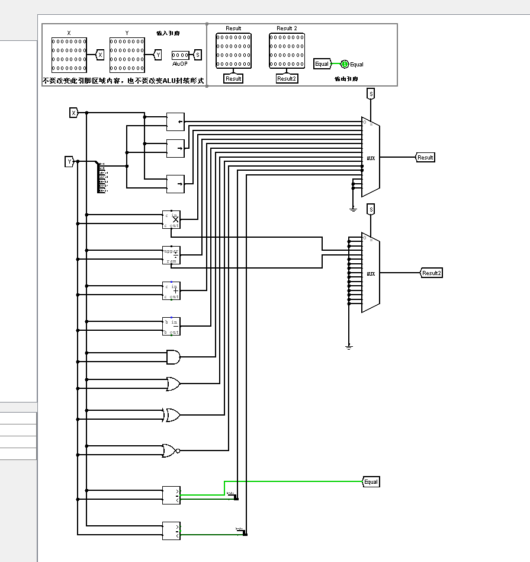Select the ground symbol below upper multiplexer
The image size is (530, 562).
353,209
